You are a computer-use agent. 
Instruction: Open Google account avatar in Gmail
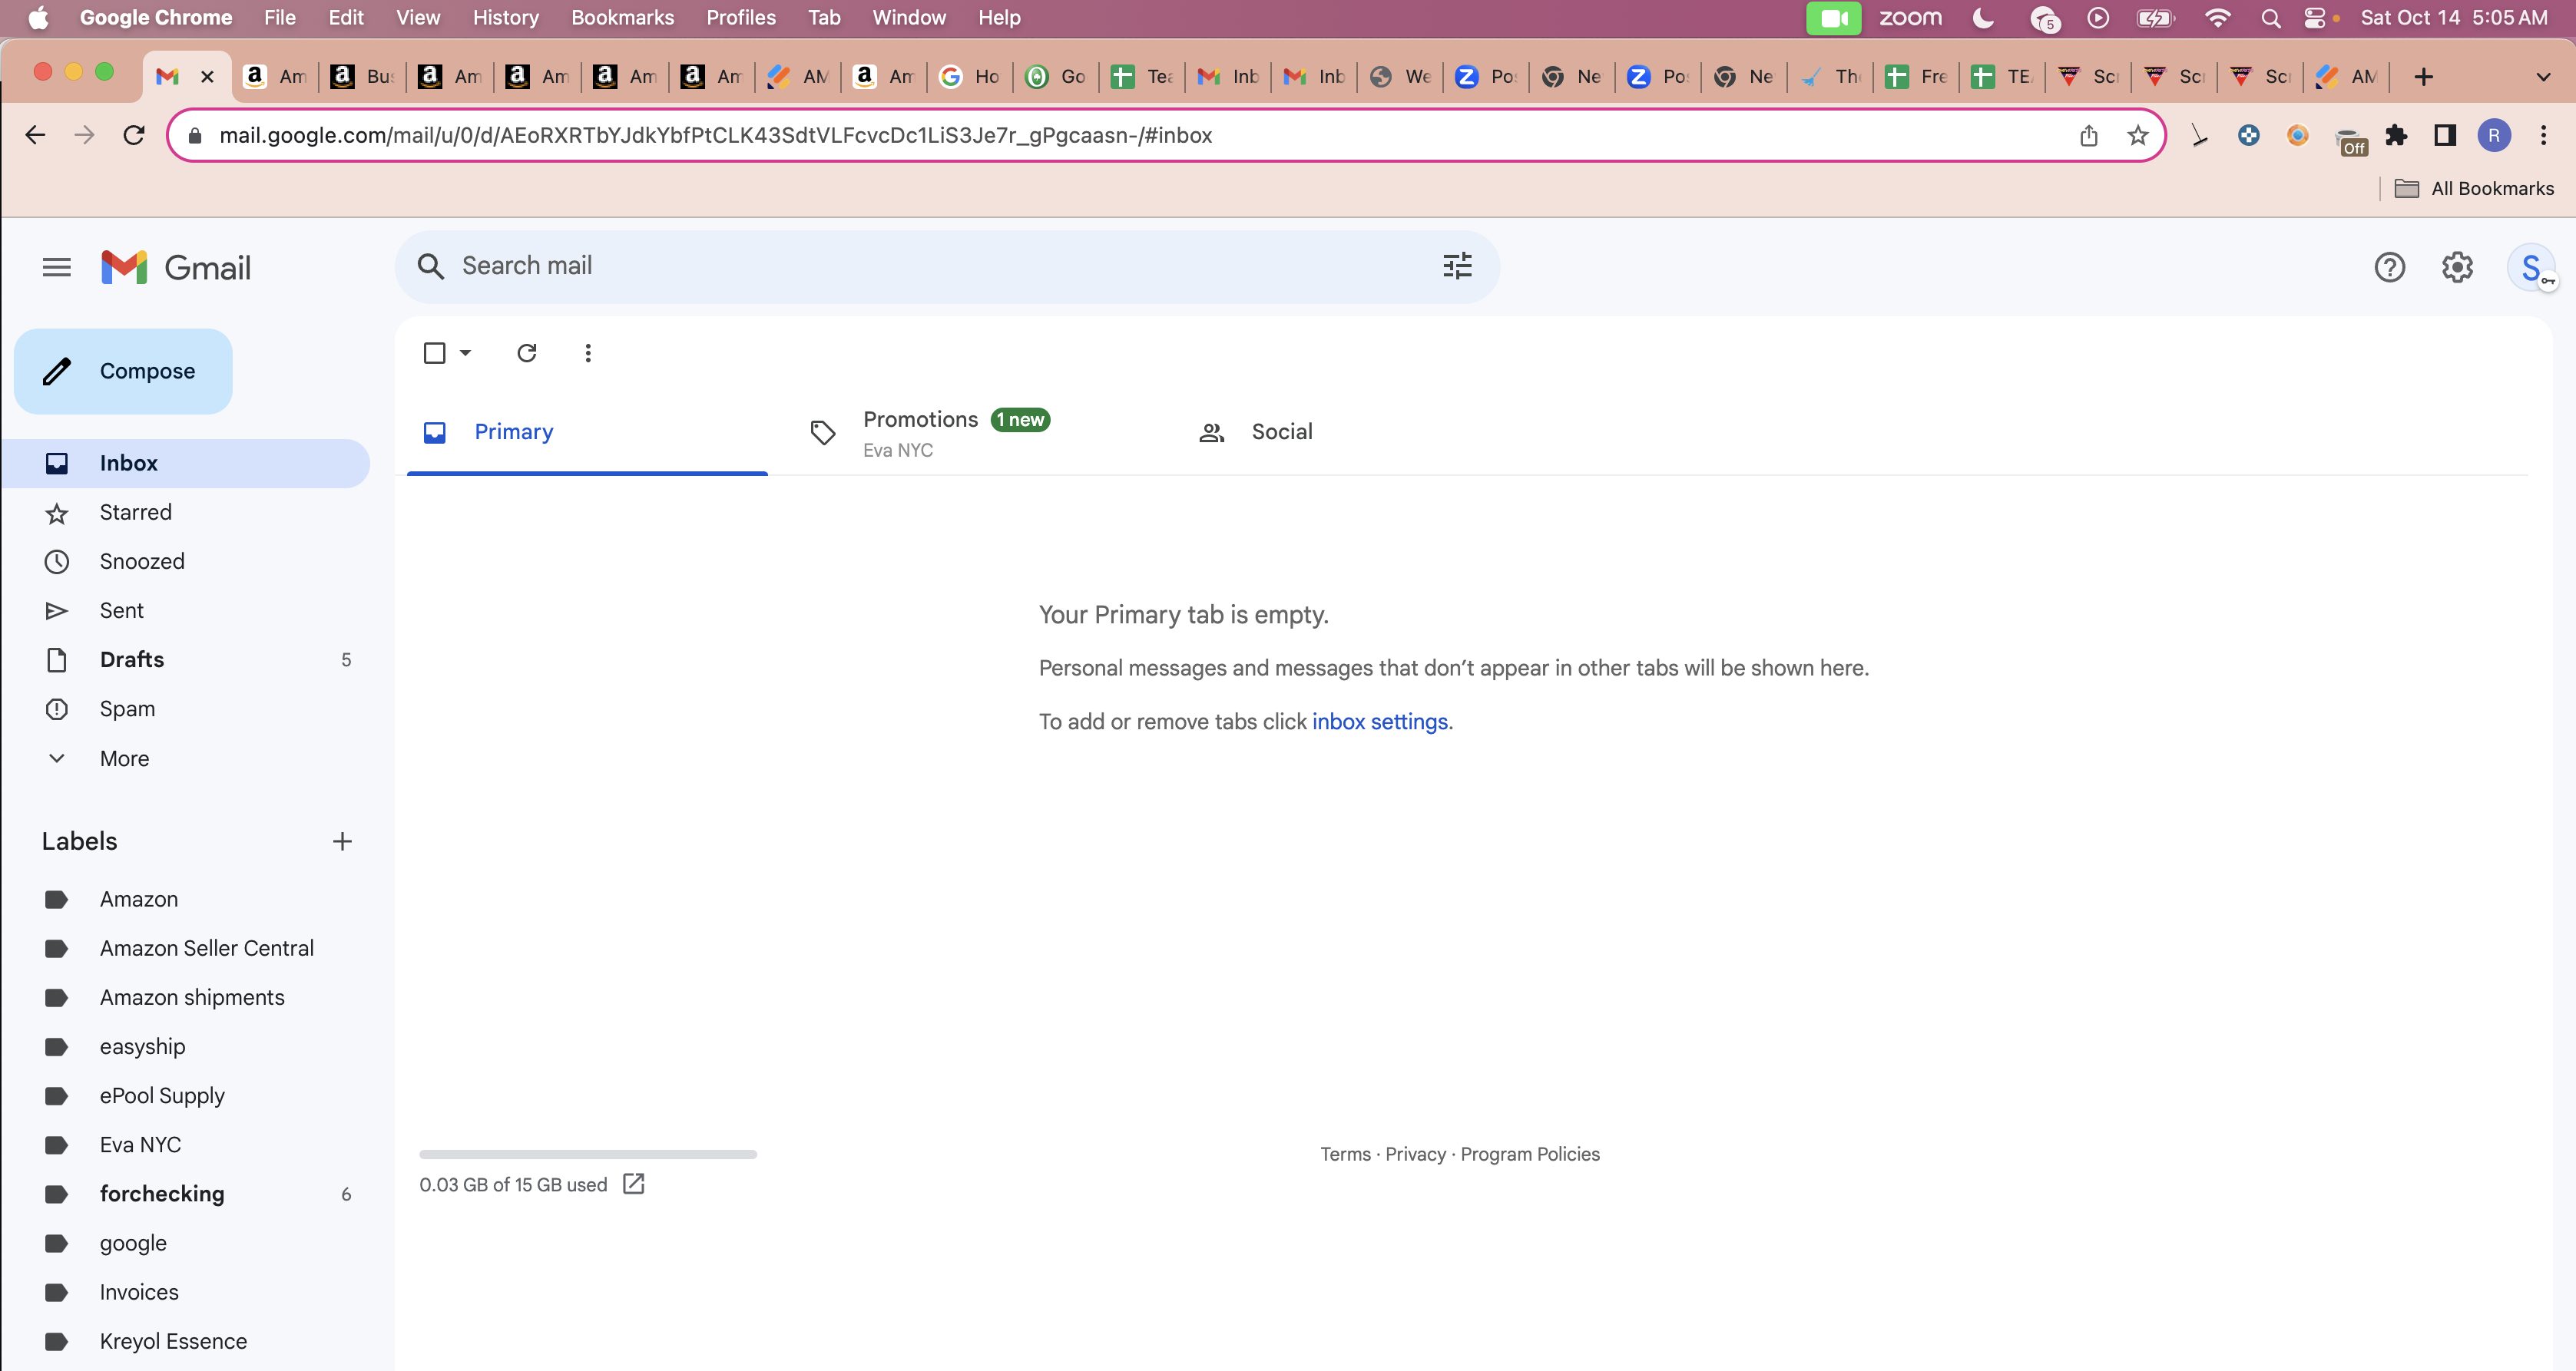[2531, 268]
